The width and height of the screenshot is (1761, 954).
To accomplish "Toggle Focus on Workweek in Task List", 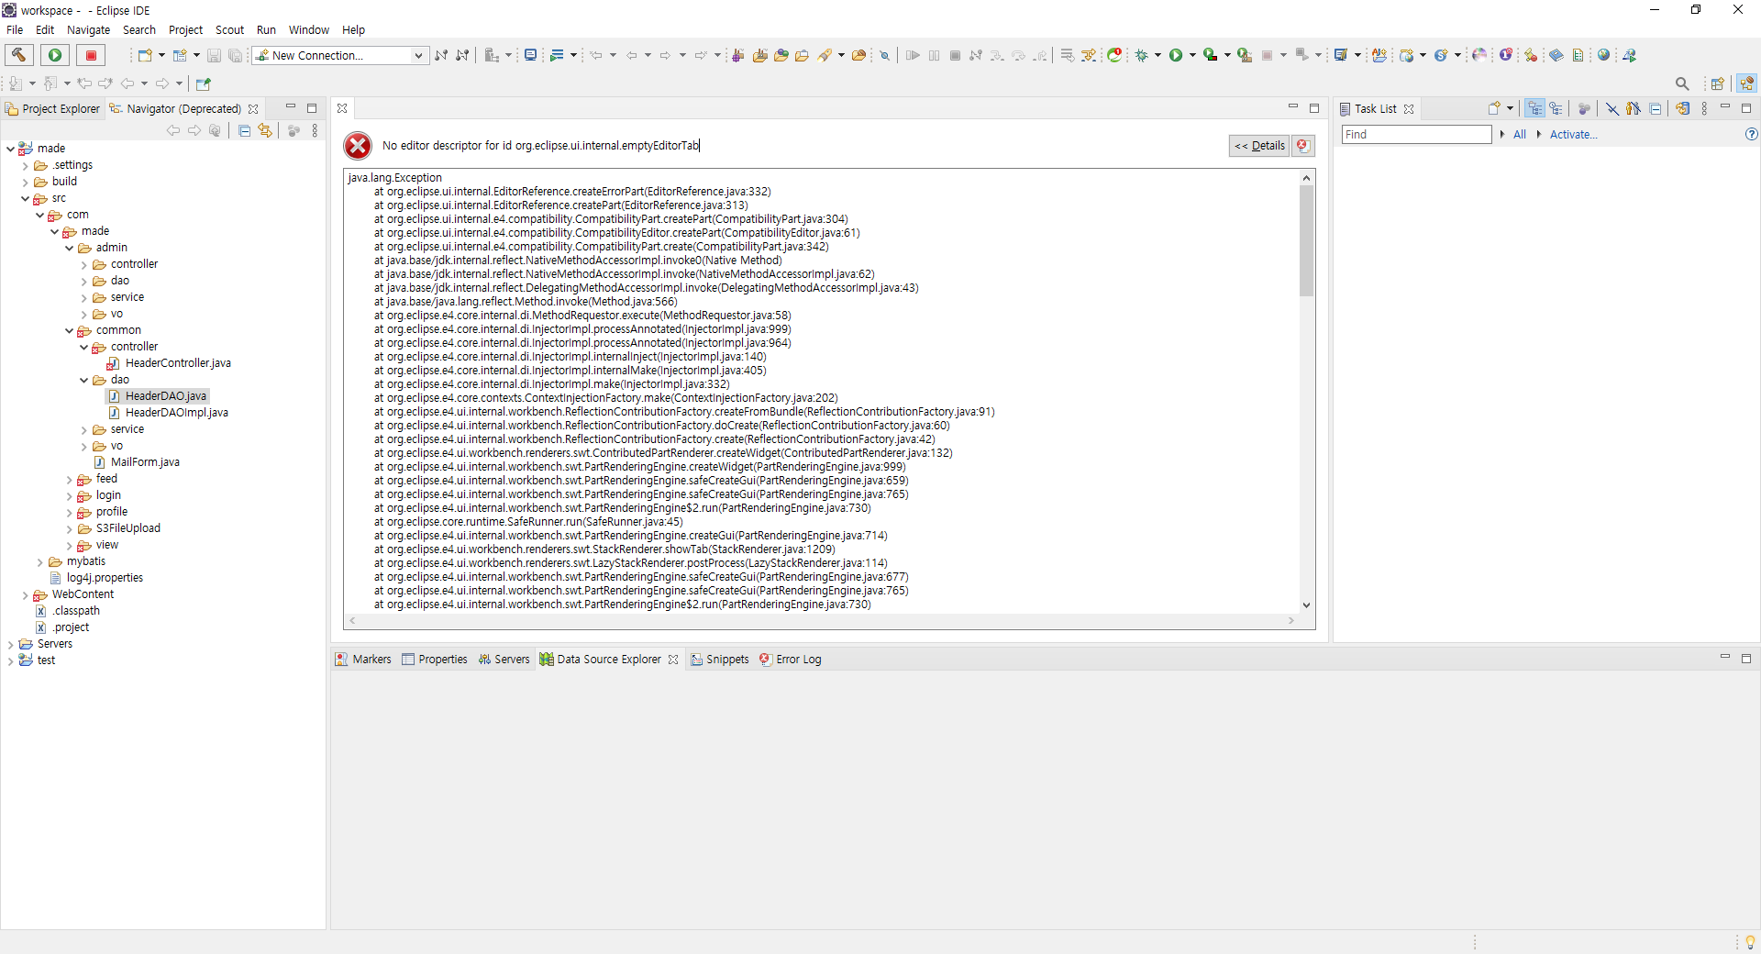I will 1584,108.
